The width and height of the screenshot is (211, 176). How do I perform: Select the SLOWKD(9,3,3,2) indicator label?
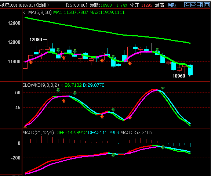click(41, 85)
